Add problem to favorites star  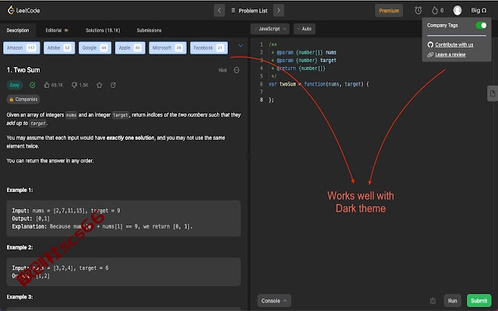pyautogui.click(x=99, y=85)
